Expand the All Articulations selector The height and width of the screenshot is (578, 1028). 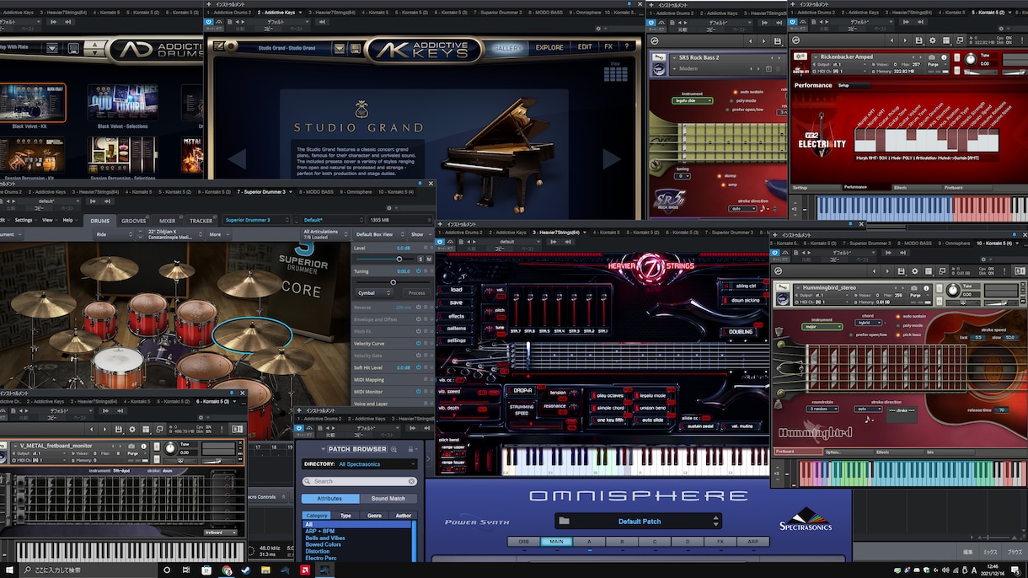[325, 234]
